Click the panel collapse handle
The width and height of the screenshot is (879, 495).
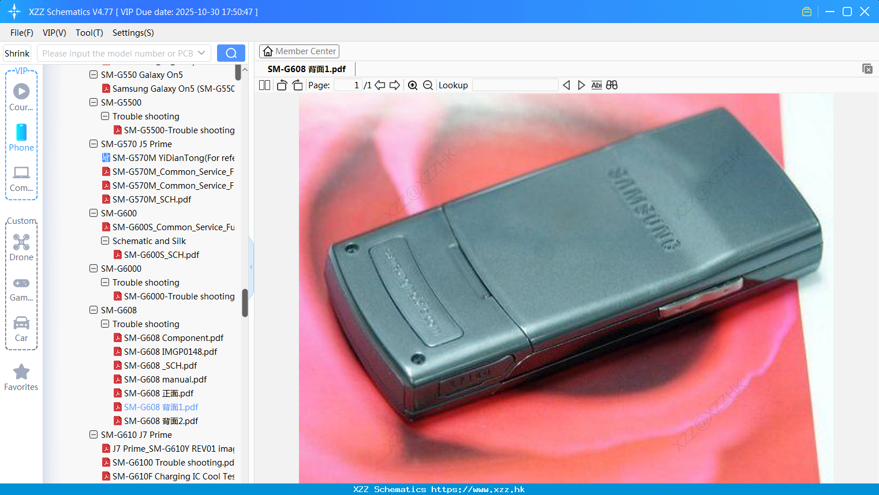251,267
